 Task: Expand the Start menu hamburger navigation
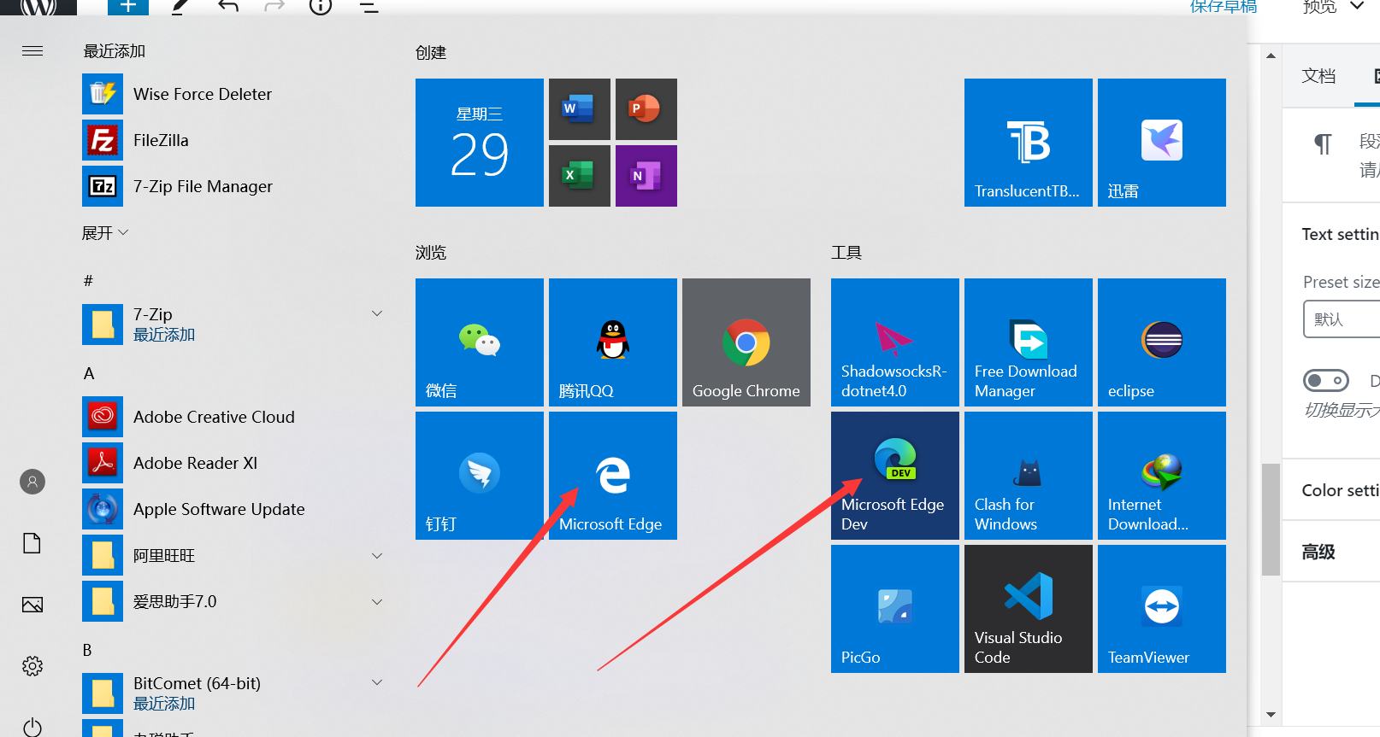point(32,51)
